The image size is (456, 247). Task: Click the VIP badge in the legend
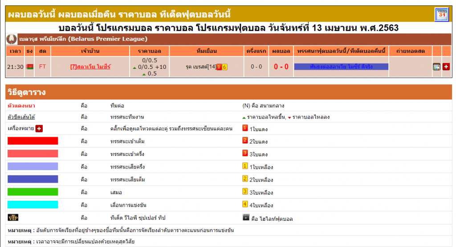13,217
